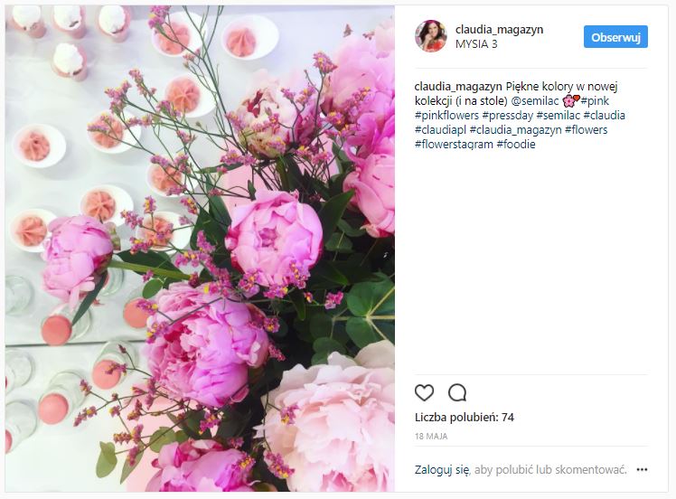
Task: Click the claudia_magazyn profile avatar
Action: tap(431, 36)
